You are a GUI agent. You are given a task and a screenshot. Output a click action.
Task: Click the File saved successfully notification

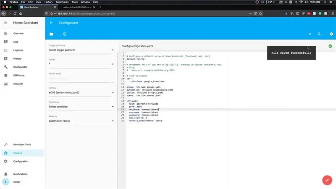(x=291, y=53)
